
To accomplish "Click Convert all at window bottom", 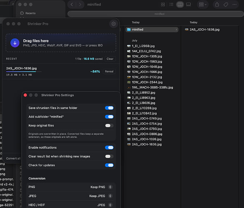I will 13,158.
